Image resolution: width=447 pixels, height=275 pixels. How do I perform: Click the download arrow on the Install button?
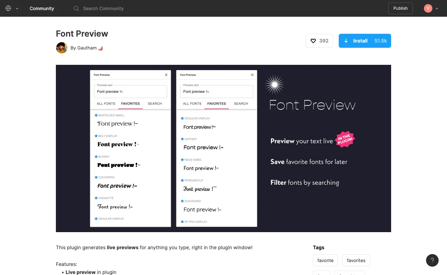pos(346,41)
